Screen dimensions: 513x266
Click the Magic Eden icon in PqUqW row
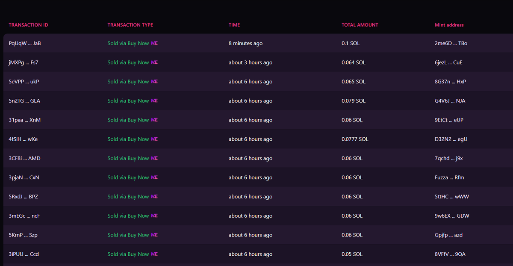coord(154,44)
